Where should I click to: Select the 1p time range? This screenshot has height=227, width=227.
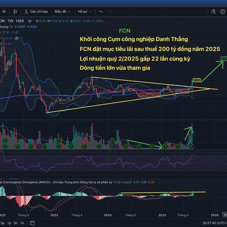[9, 223]
